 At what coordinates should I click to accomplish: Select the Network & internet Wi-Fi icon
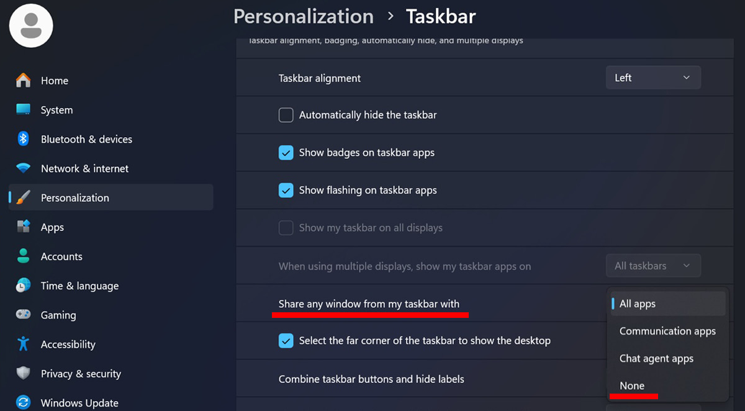[x=24, y=168]
